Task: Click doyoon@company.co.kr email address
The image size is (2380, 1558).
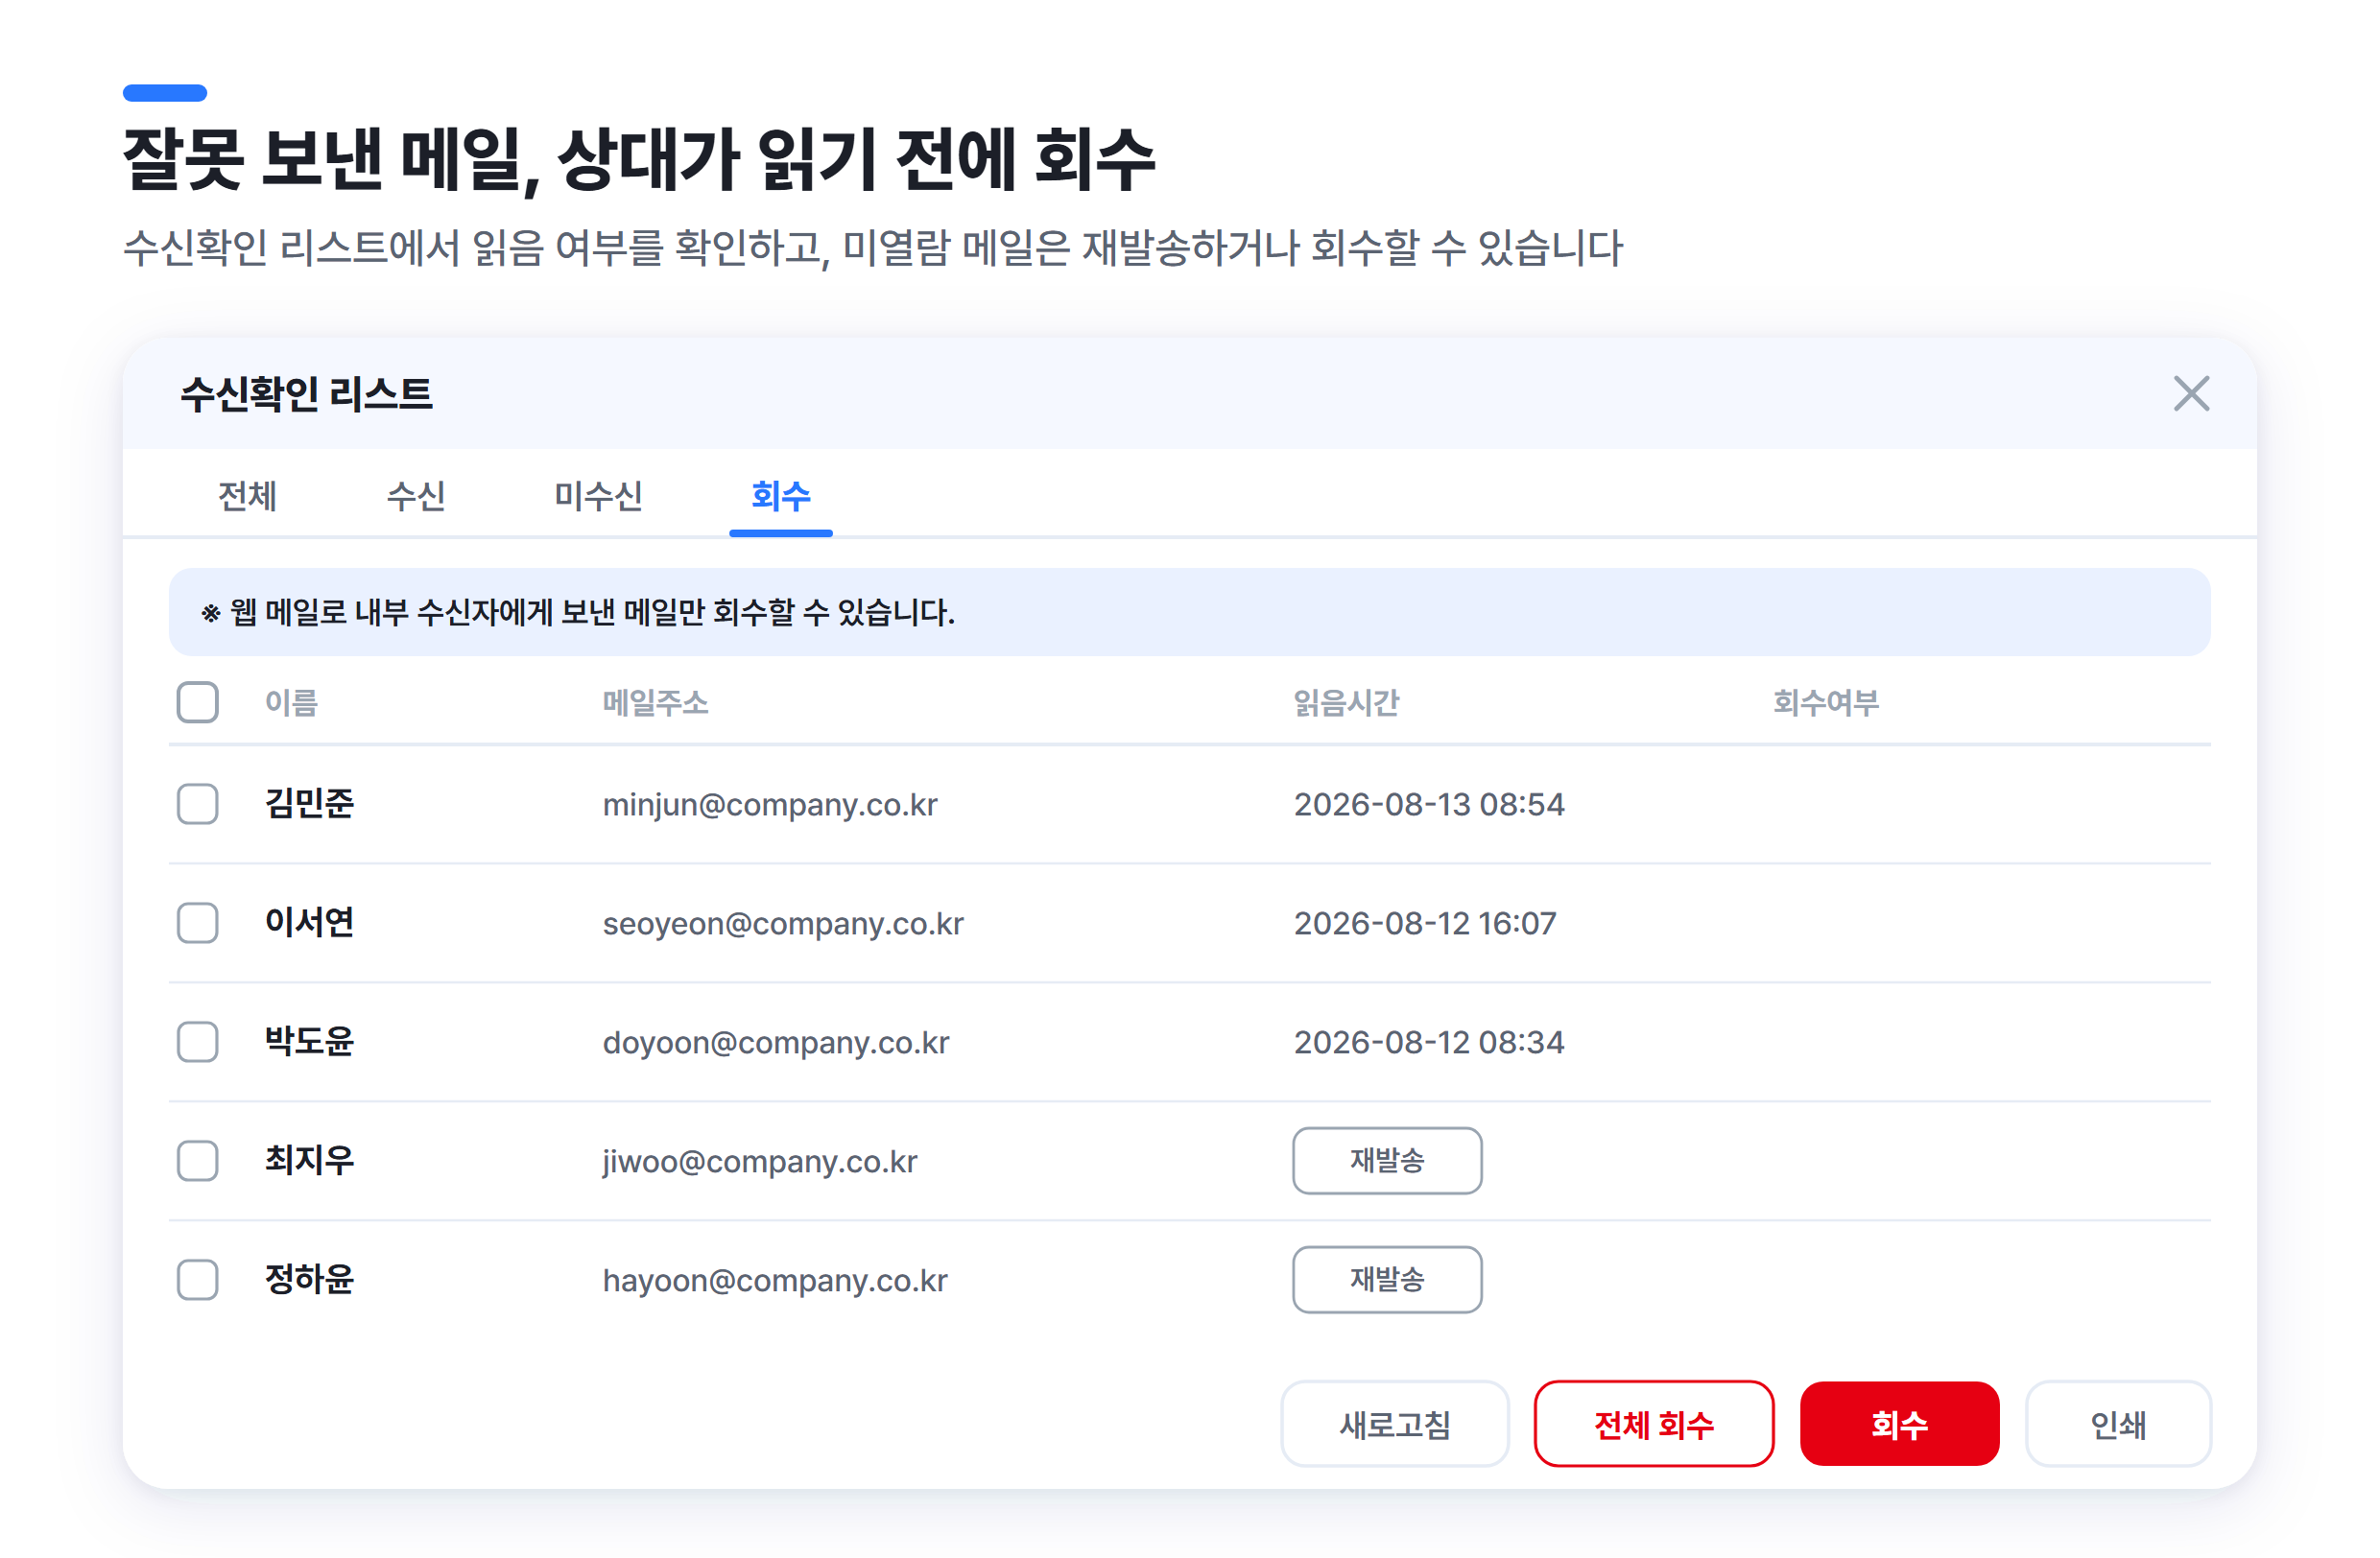Action: (x=776, y=1042)
